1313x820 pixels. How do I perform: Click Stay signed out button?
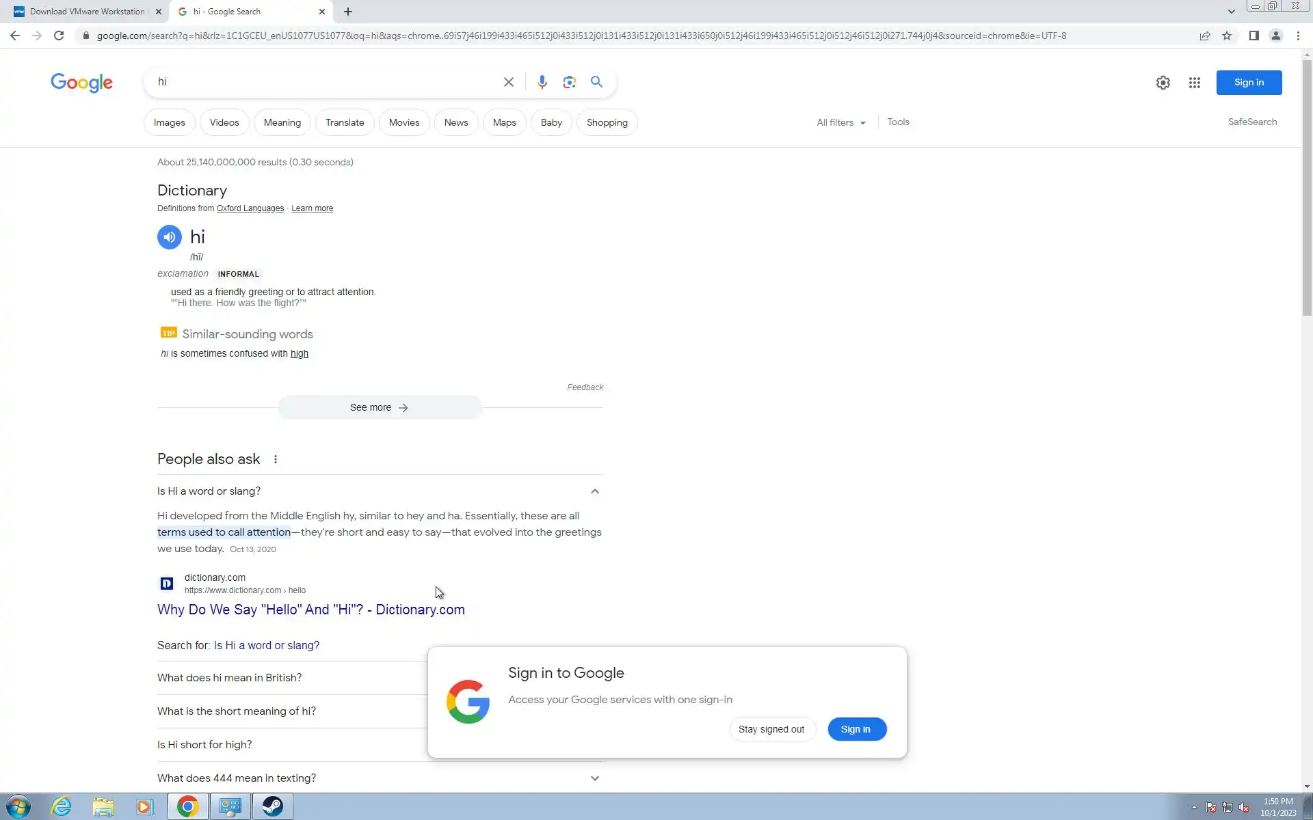click(771, 729)
